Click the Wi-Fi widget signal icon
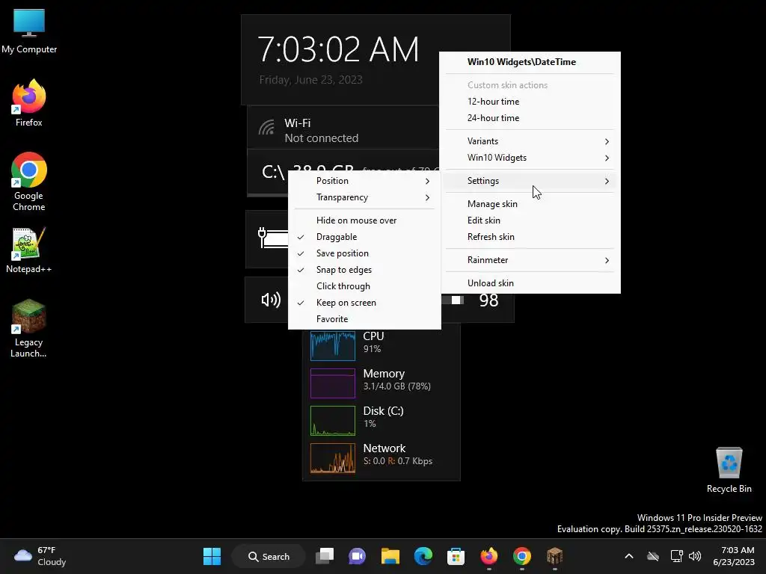The width and height of the screenshot is (766, 574). coord(266,127)
